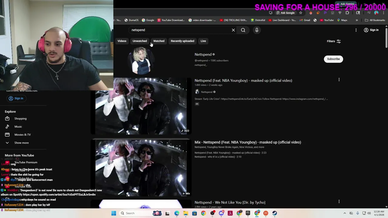Screen dimensions: 388x218
Task: Open YouTube Download bookmark
Action: 171,20
